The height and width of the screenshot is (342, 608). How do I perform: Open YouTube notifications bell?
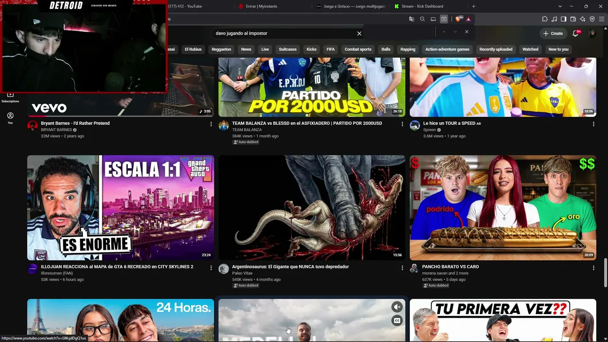[x=576, y=33]
